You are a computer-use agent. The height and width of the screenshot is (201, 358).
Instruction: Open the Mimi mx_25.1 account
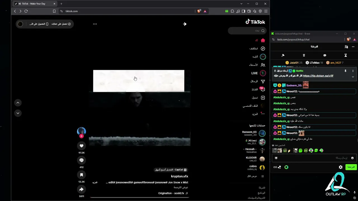(x=255, y=142)
